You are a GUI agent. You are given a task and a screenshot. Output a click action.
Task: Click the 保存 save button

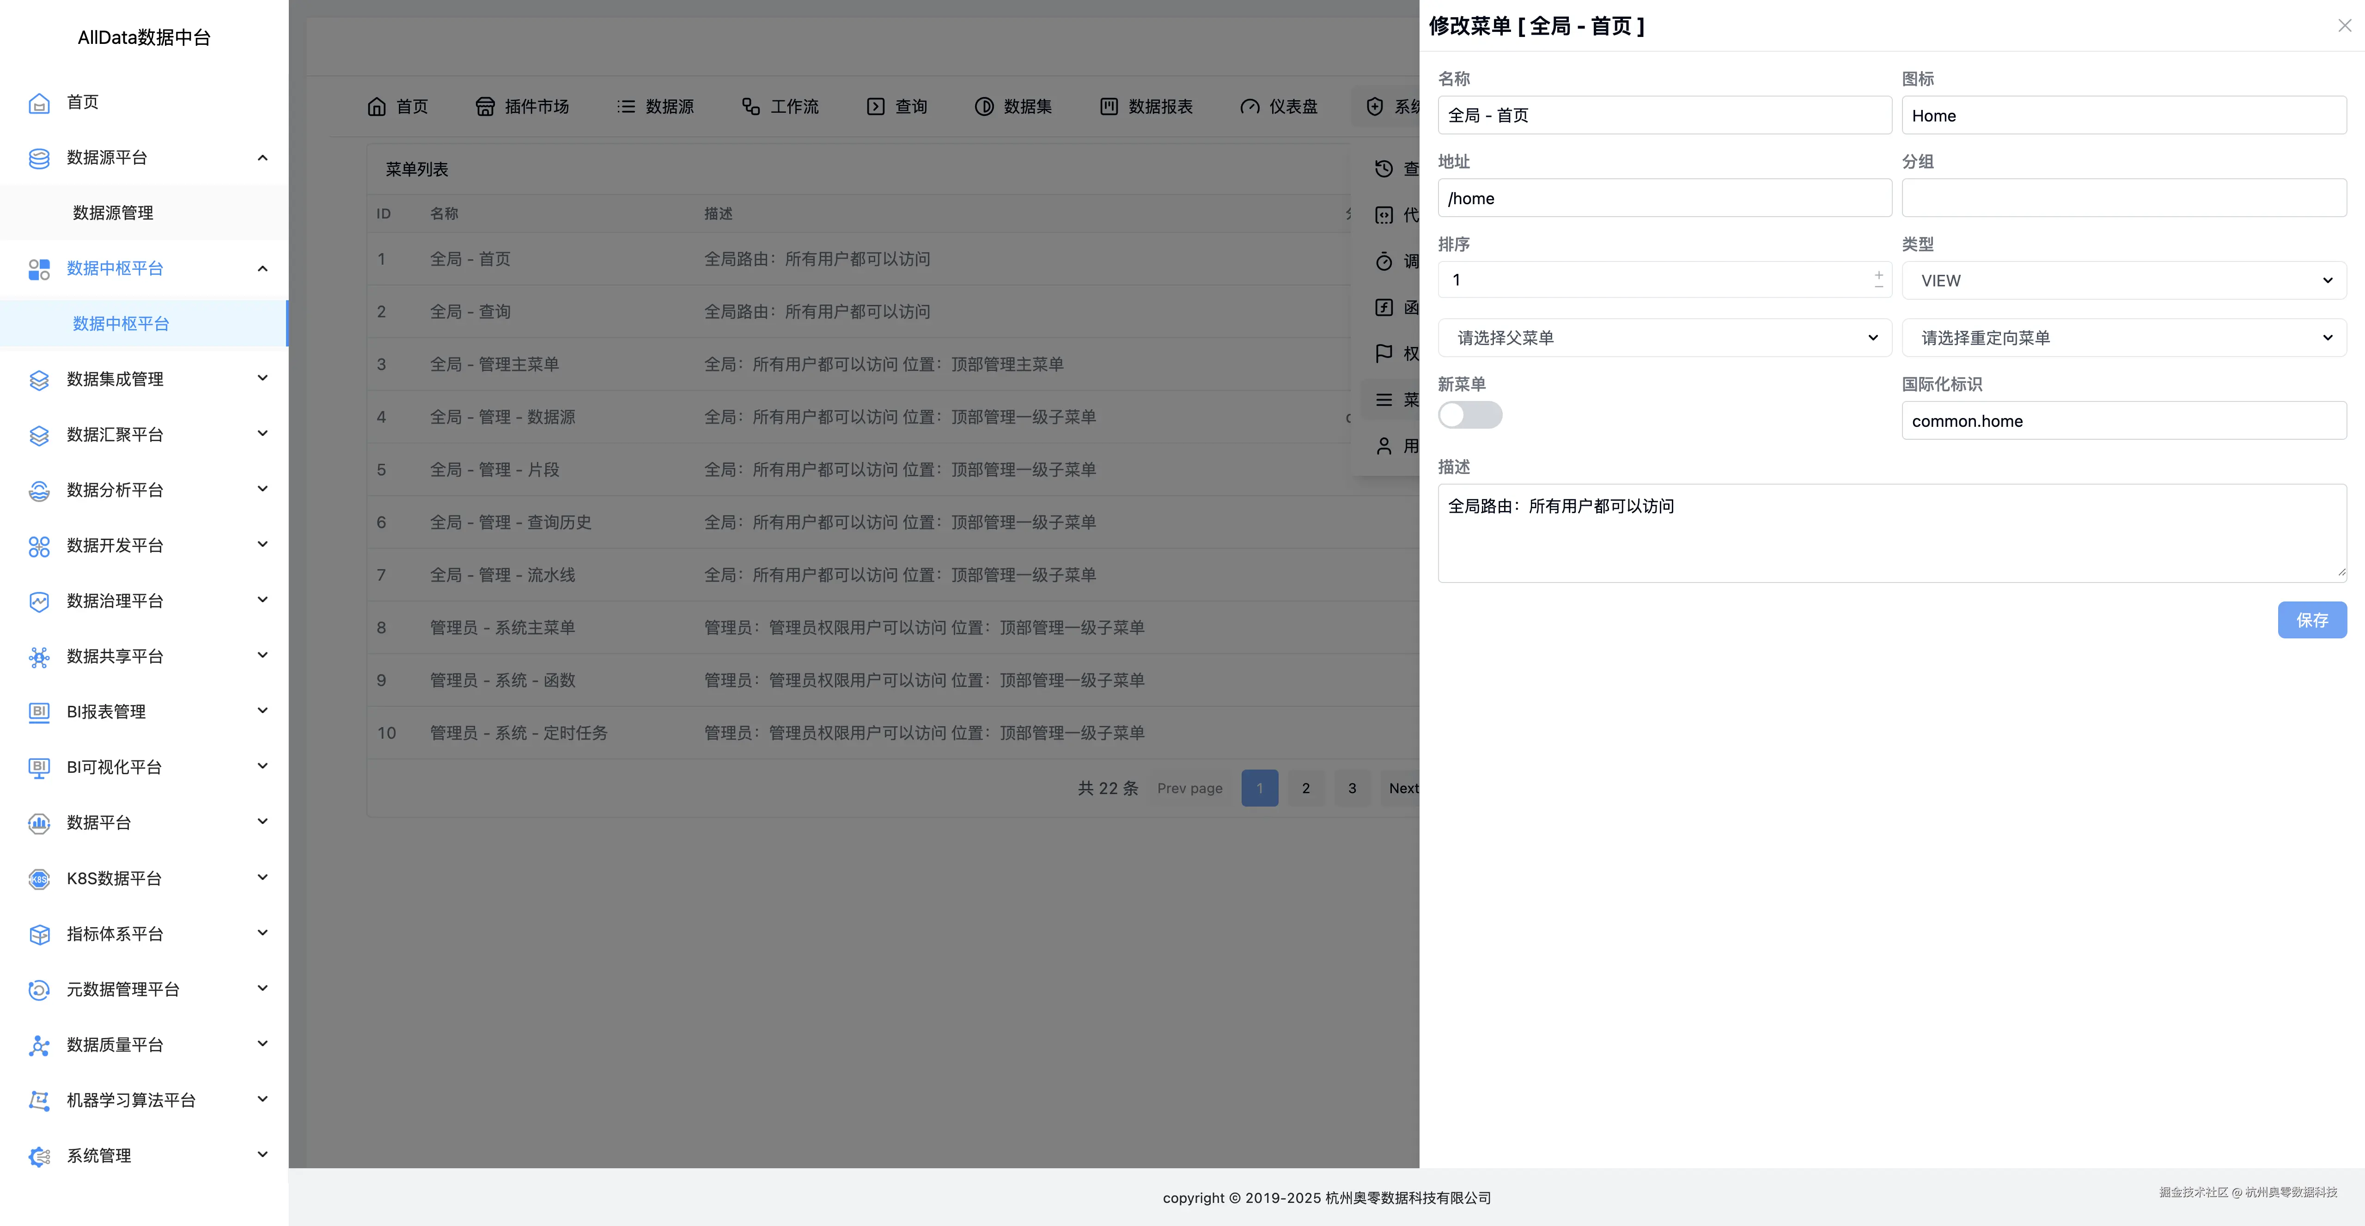[x=2312, y=619]
